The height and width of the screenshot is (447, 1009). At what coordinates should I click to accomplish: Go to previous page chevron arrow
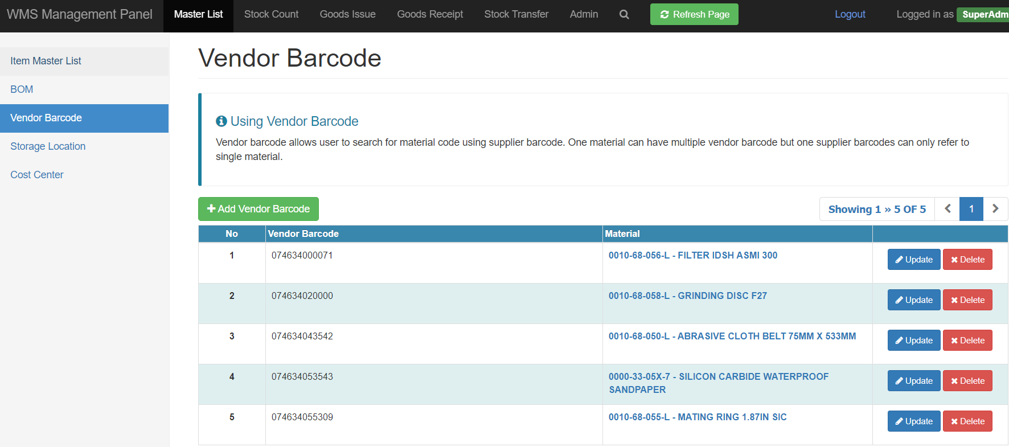948,209
